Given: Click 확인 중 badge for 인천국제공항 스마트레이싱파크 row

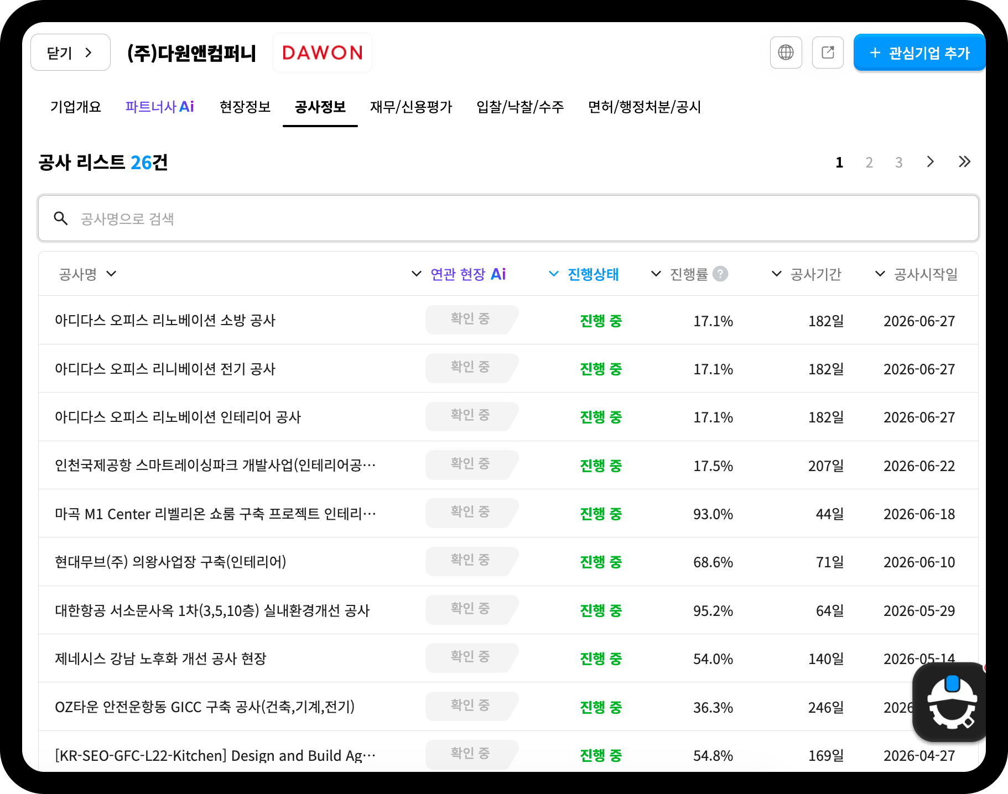Looking at the screenshot, I should click(471, 464).
